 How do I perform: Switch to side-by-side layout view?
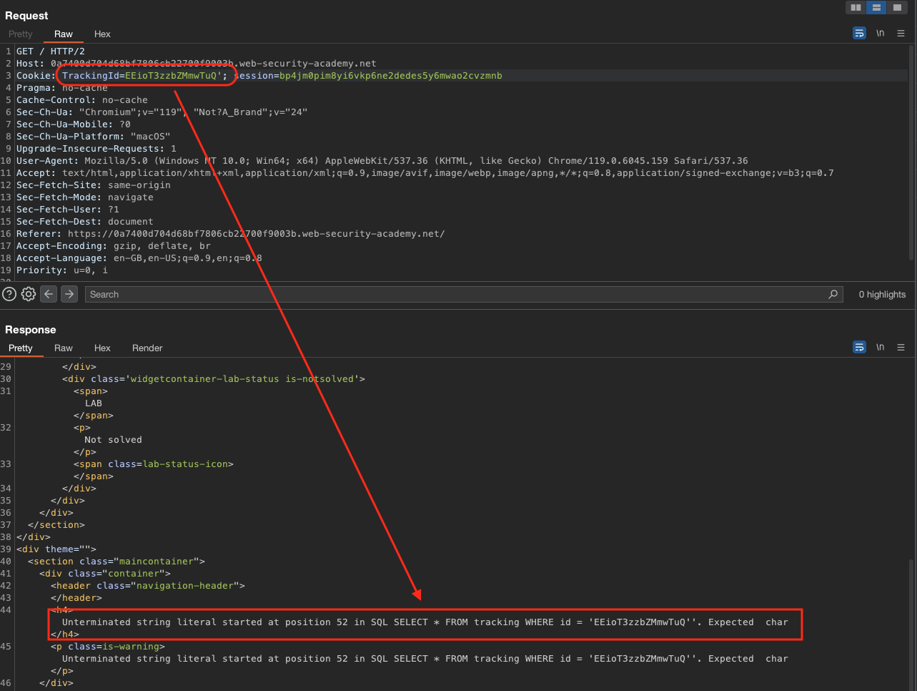point(856,7)
